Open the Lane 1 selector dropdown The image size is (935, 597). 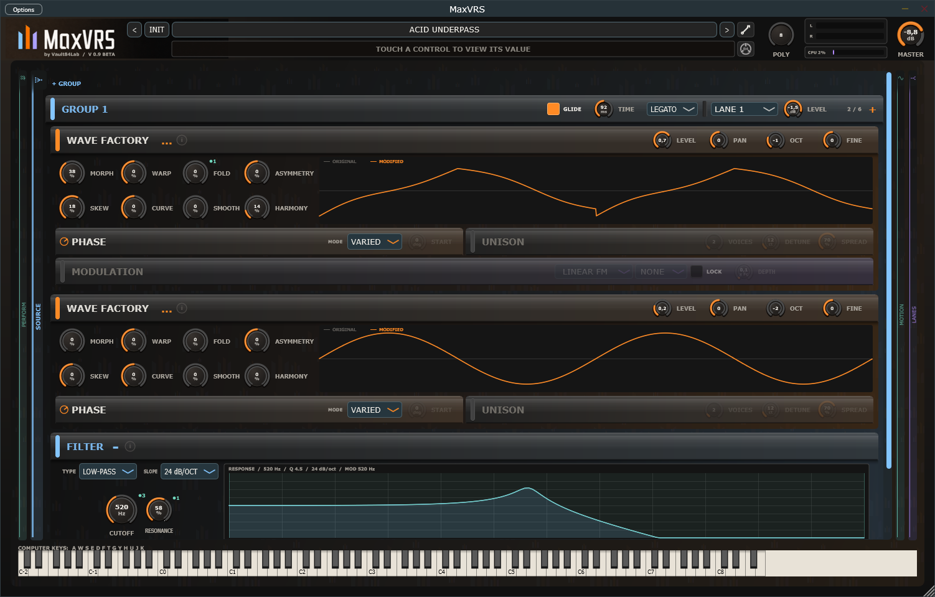(x=745, y=109)
